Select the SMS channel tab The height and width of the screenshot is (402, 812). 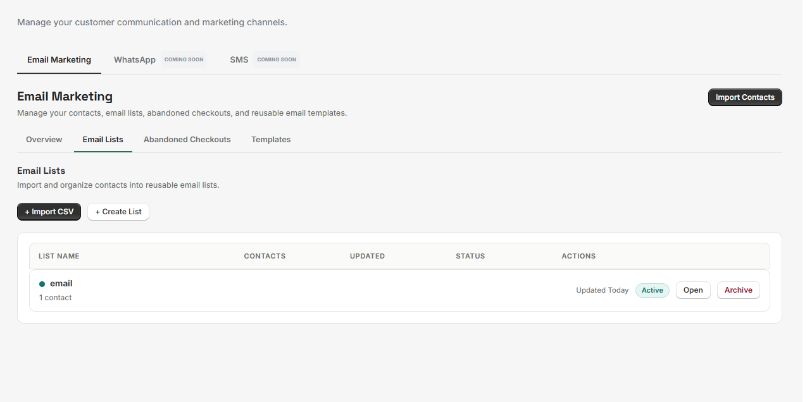(x=265, y=60)
